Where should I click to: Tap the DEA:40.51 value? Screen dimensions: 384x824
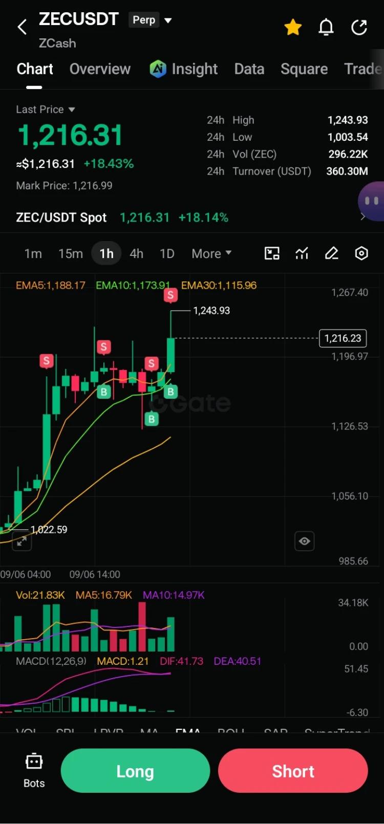[x=238, y=661]
